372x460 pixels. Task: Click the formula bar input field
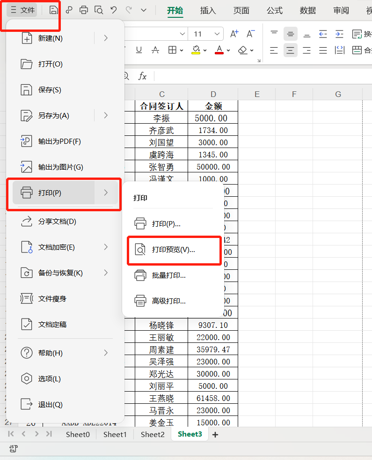[x=263, y=76]
